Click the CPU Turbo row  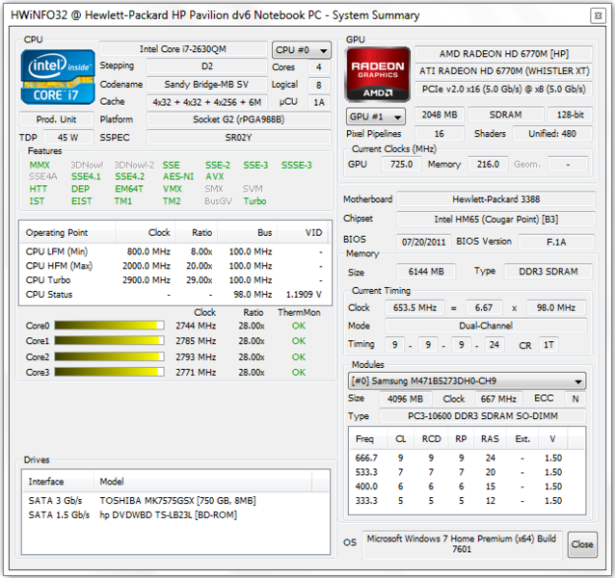pyautogui.click(x=174, y=280)
